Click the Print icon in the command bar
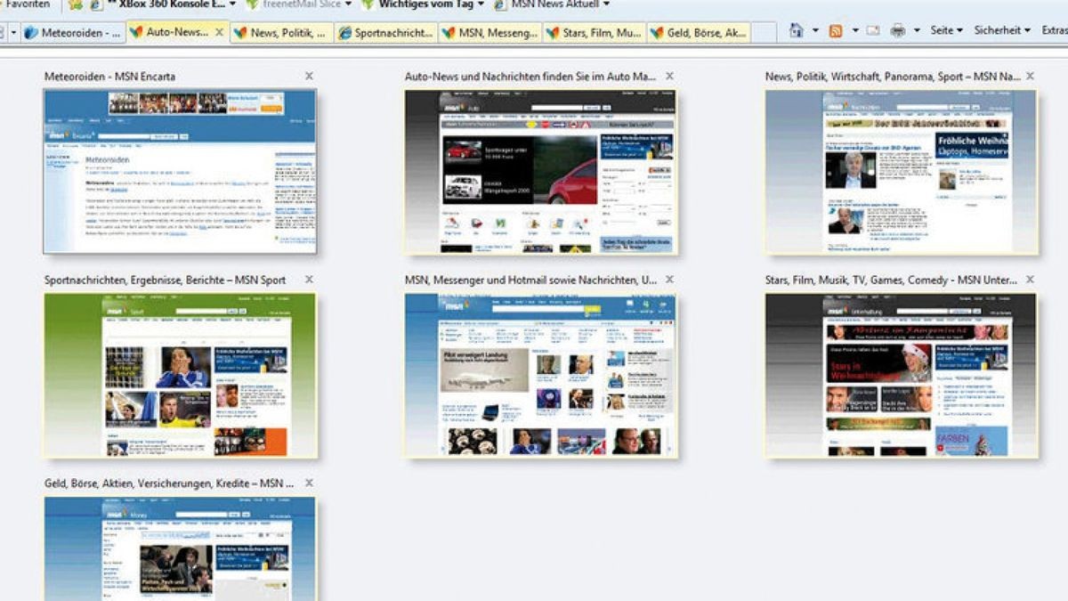Screen dimensions: 1068x601 click(x=897, y=31)
